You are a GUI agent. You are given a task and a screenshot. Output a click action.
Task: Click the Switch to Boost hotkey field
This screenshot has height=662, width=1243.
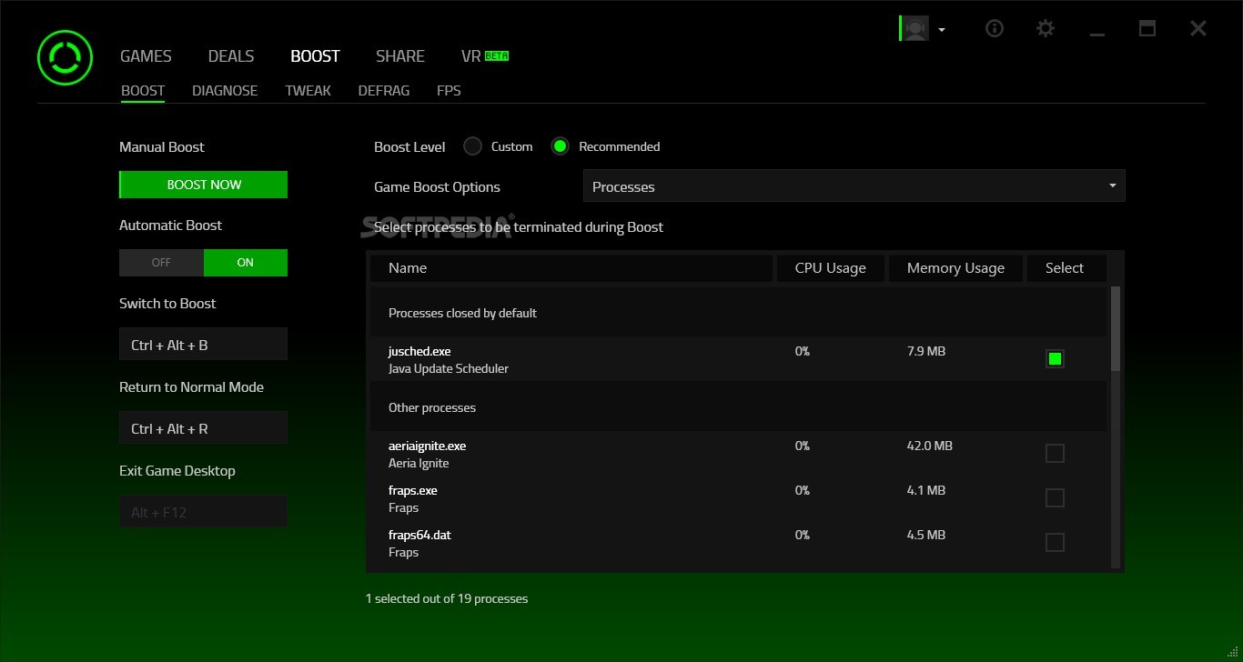[203, 345]
